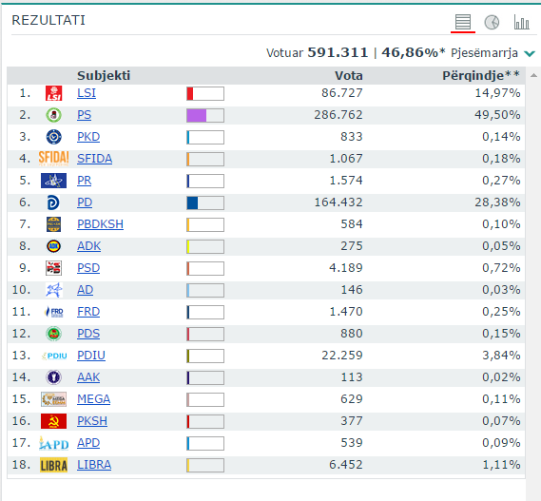This screenshot has height=501, width=541.
Task: Switch to pie chart view icon
Action: tap(492, 23)
